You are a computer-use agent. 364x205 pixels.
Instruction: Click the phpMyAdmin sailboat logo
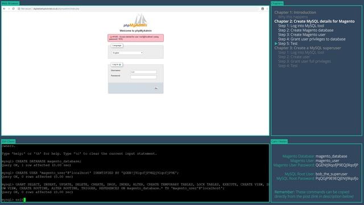pos(135,20)
